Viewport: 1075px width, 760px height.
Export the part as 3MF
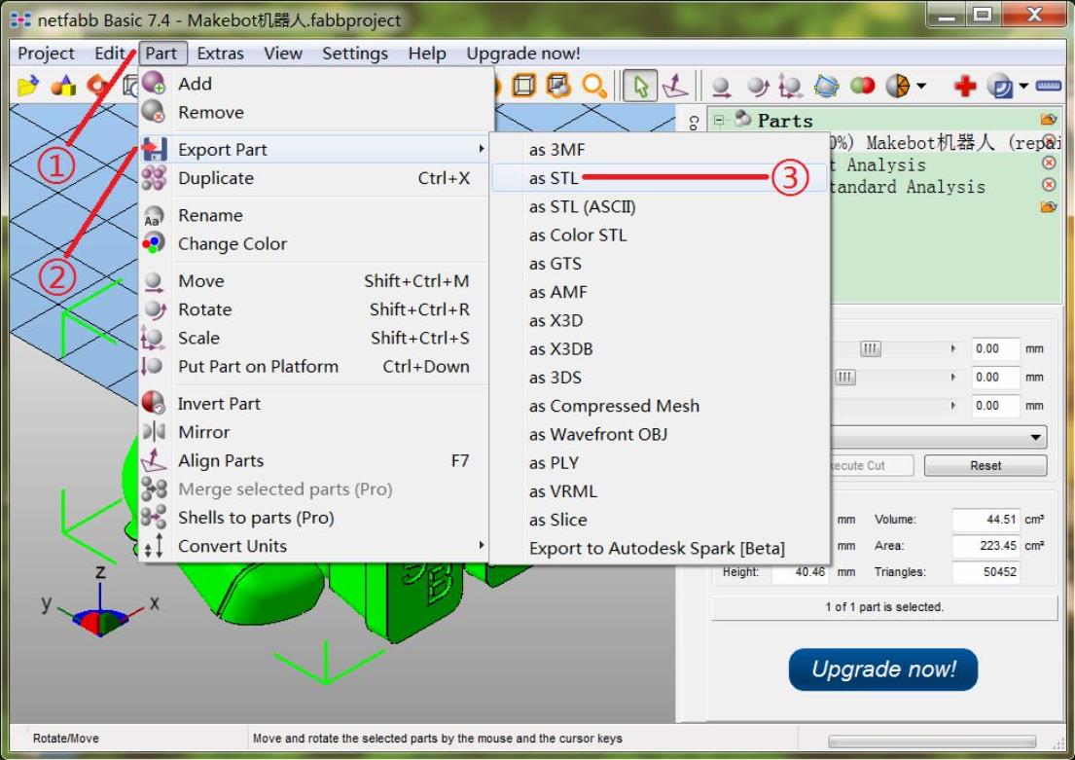[x=660, y=150]
